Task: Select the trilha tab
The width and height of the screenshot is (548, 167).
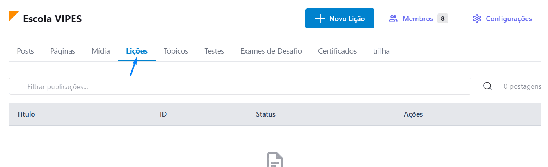Action: coord(381,51)
